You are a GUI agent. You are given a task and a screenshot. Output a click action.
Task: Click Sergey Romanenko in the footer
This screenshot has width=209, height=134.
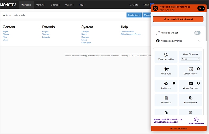89,56
